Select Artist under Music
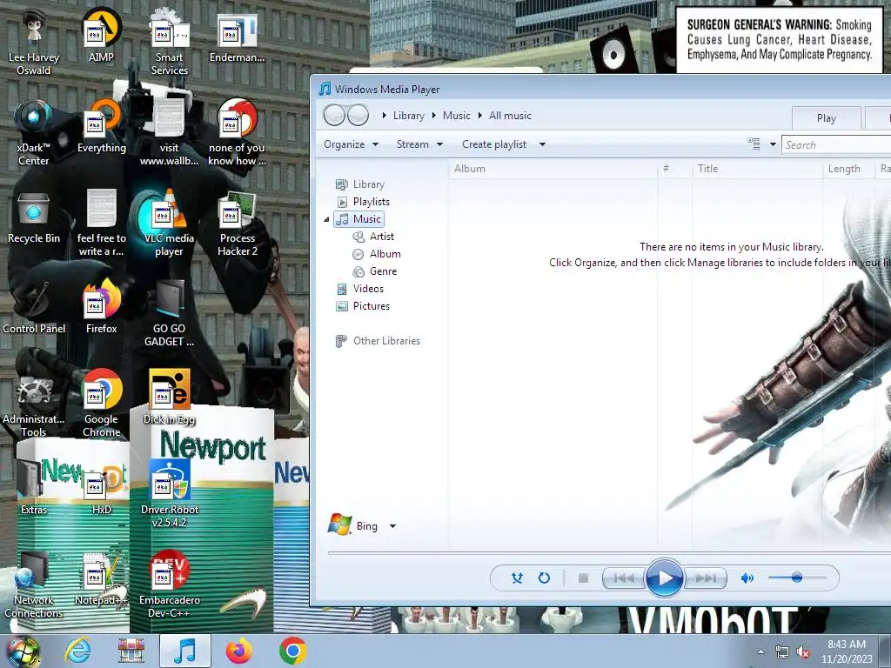 tap(373, 237)
